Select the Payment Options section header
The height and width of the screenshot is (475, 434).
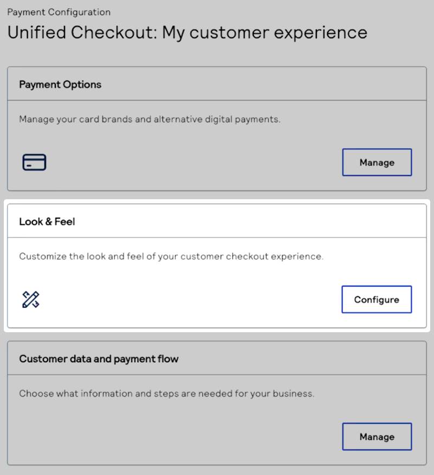[60, 84]
